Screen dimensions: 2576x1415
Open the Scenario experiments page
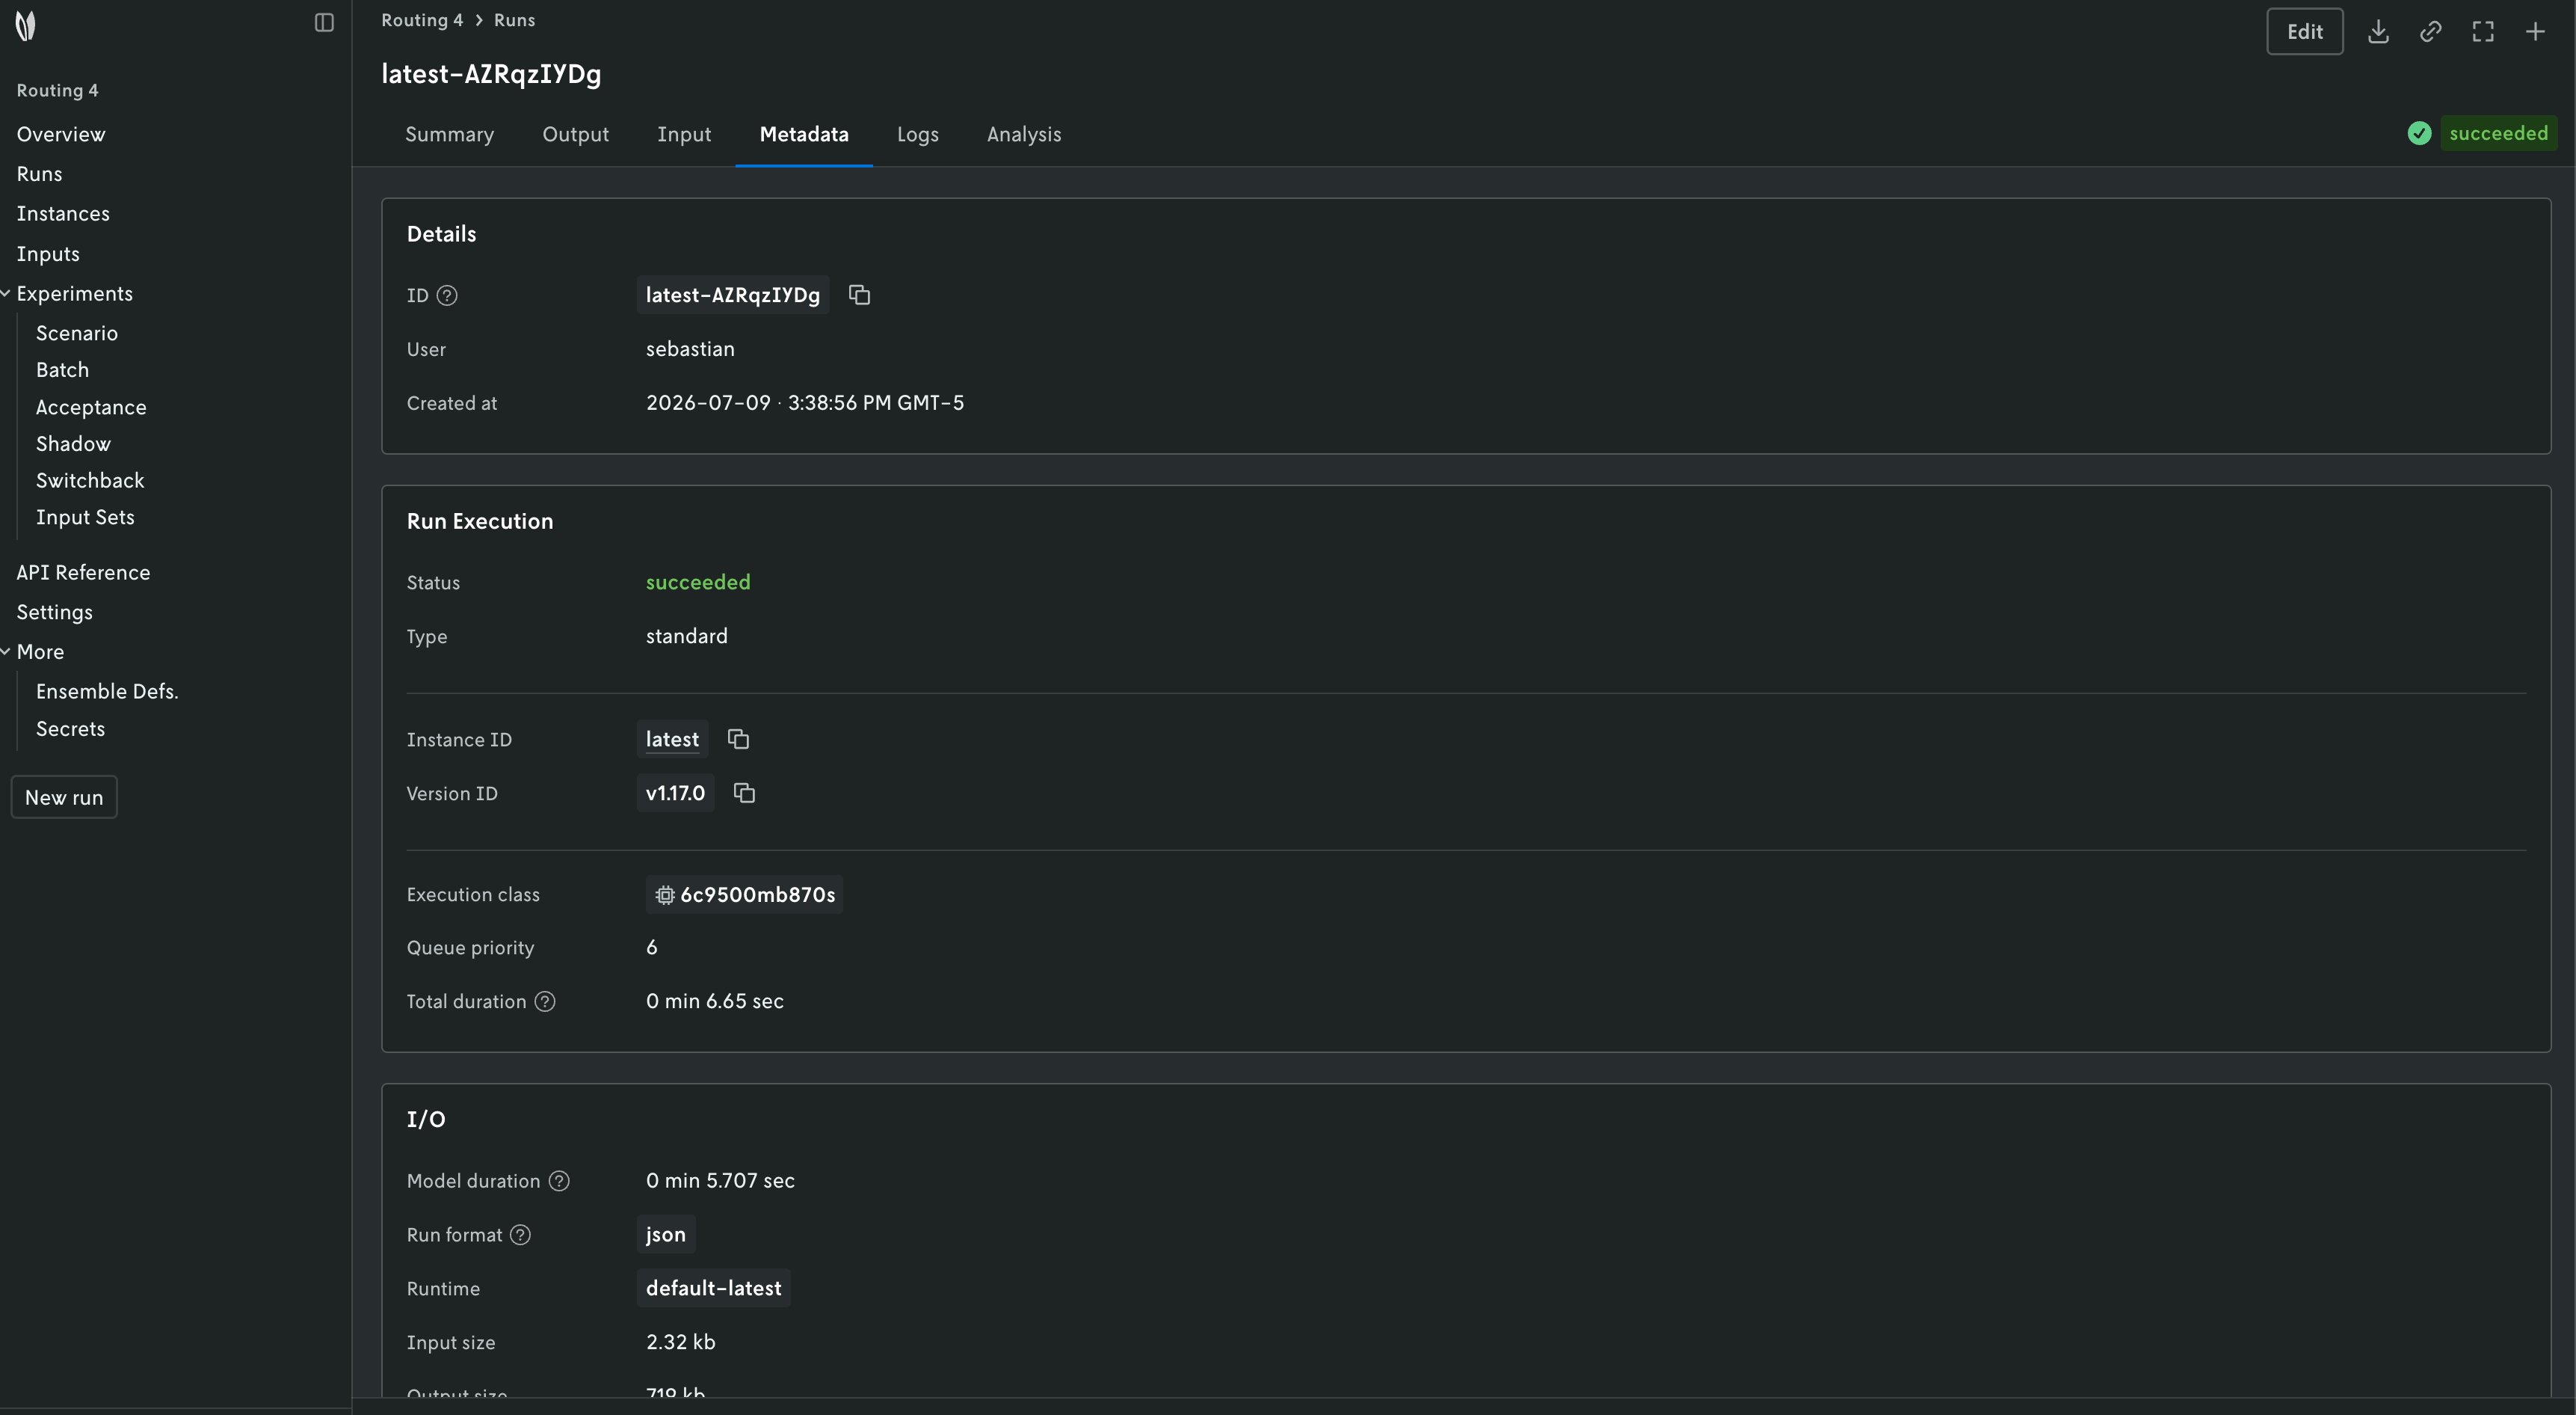tap(77, 334)
